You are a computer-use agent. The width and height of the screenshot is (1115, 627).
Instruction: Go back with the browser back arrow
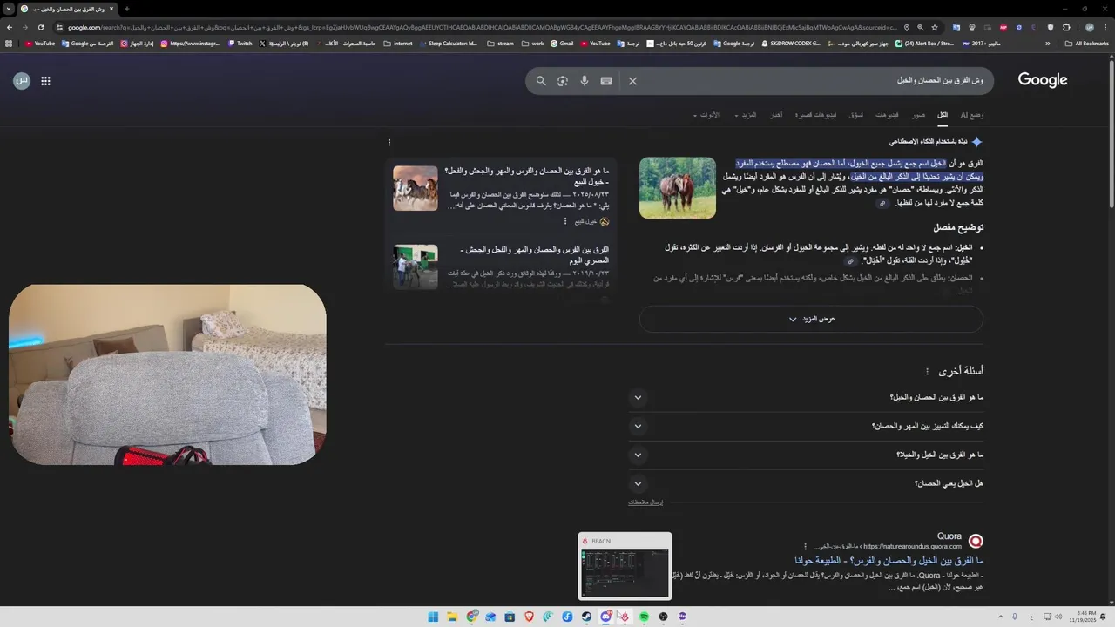(9, 27)
